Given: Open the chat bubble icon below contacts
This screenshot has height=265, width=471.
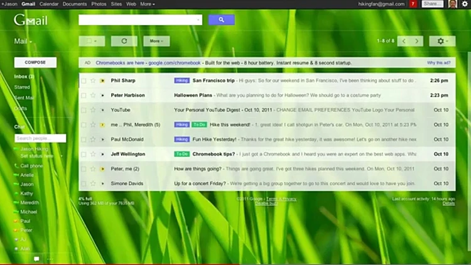Looking at the screenshot, I should (36, 259).
